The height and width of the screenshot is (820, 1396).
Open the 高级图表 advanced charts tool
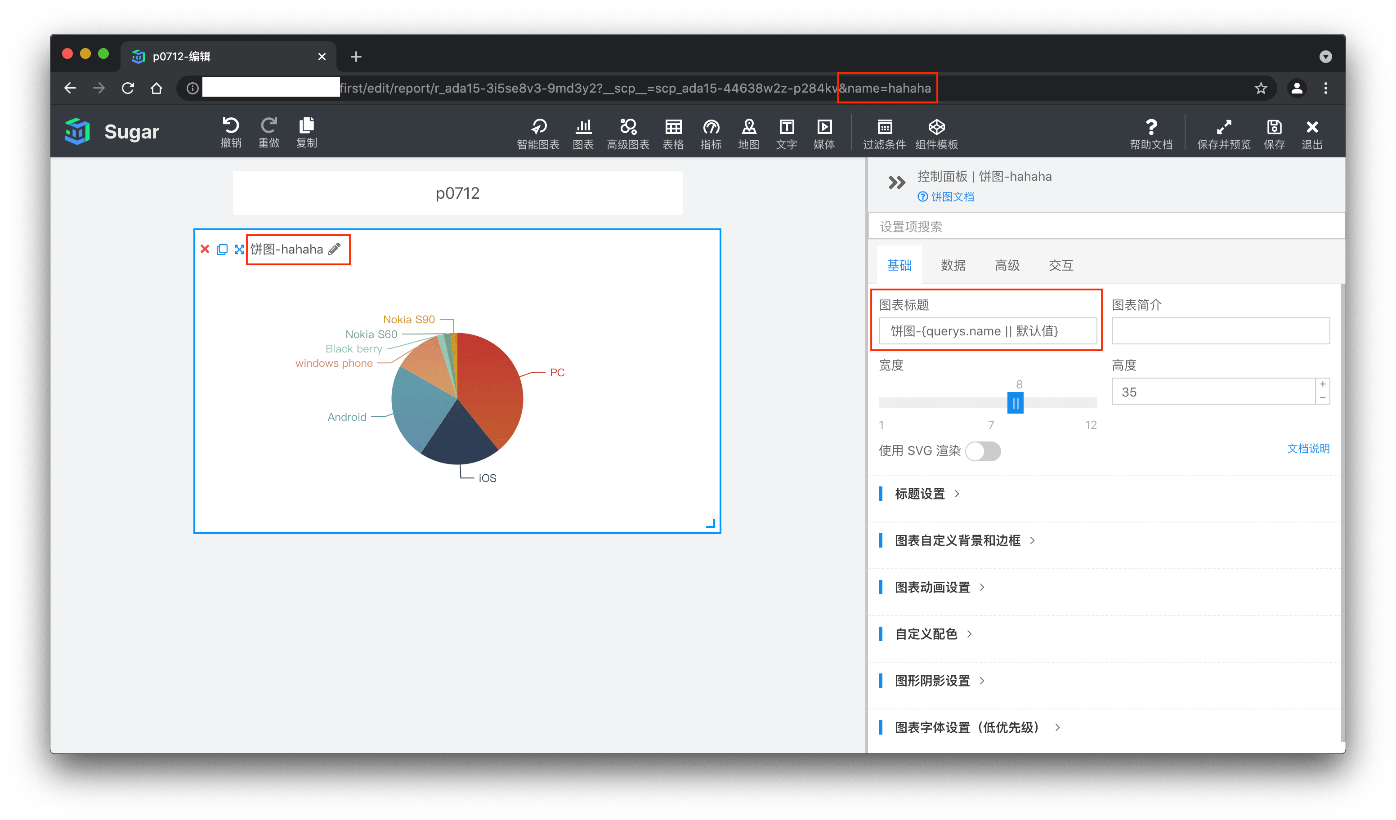pos(628,134)
